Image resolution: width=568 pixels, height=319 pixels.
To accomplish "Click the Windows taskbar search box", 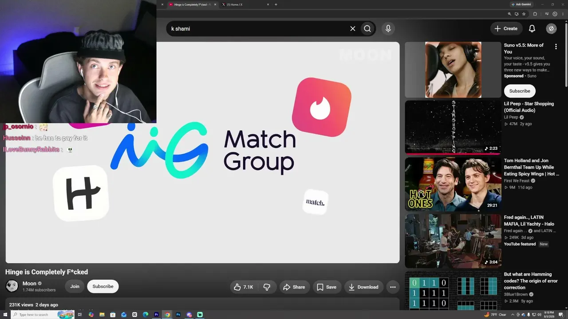I will pyautogui.click(x=43, y=315).
